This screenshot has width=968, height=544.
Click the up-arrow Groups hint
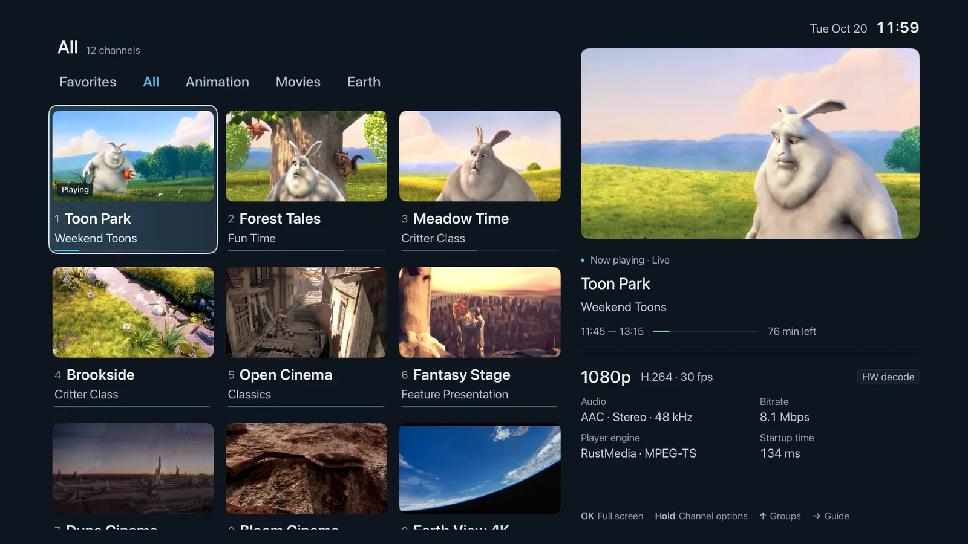point(780,516)
